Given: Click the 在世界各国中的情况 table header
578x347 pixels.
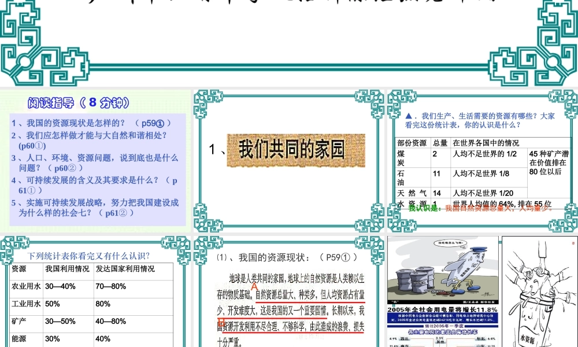Looking at the screenshot, I should coord(486,143).
